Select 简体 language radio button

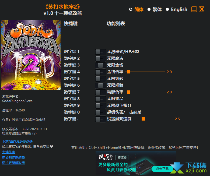(x=131, y=9)
